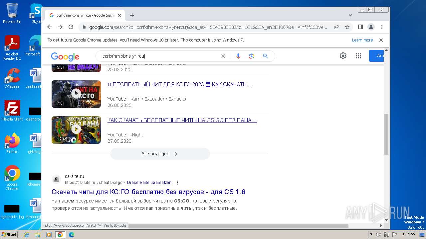Open agentsinfo.jpg desktop file
Viewport: 426px width, 239px height.
click(12, 211)
